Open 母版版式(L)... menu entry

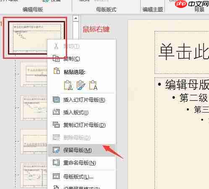tap(81, 177)
